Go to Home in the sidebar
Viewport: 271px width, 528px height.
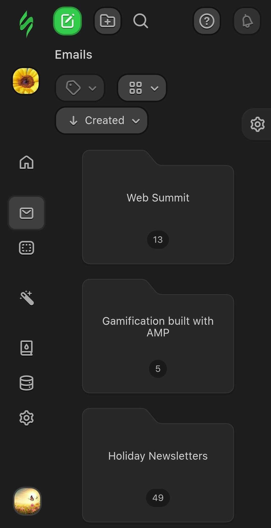tap(27, 162)
